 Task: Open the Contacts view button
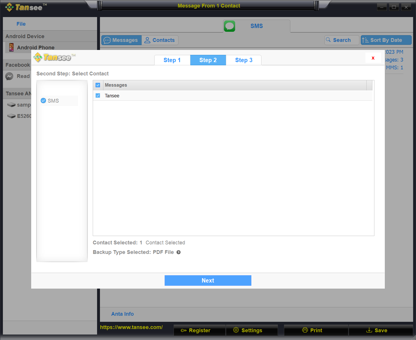[160, 40]
